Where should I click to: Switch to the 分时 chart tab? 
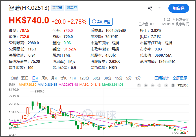point(14,78)
